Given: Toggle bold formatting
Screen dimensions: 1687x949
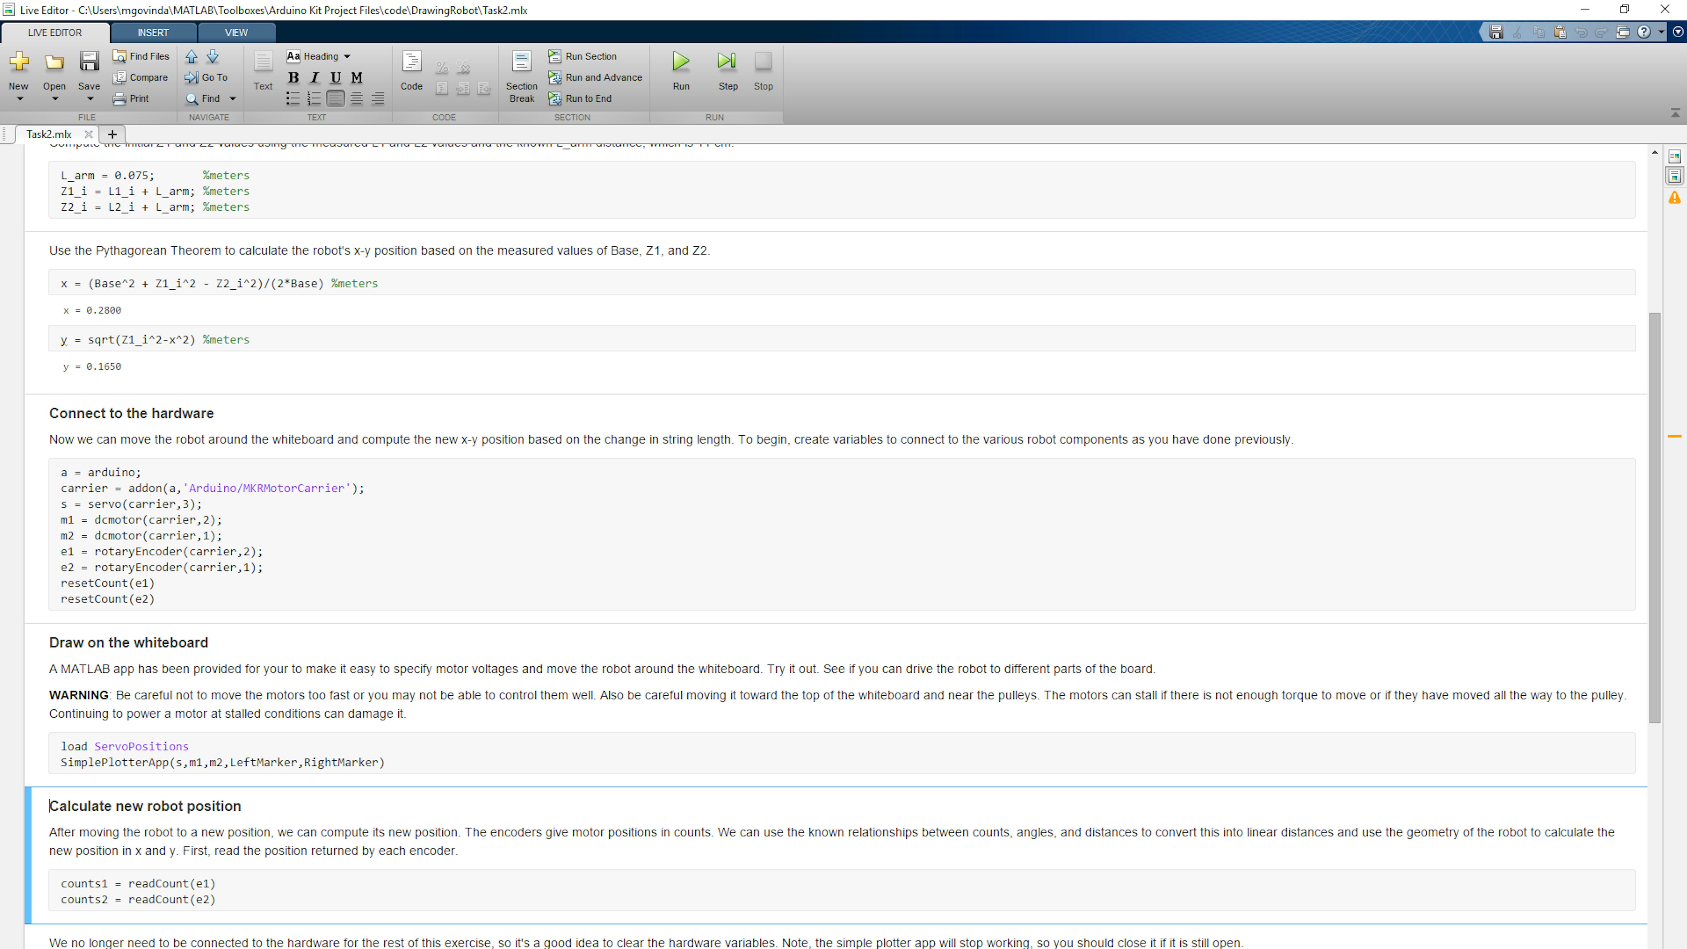Looking at the screenshot, I should click(293, 78).
